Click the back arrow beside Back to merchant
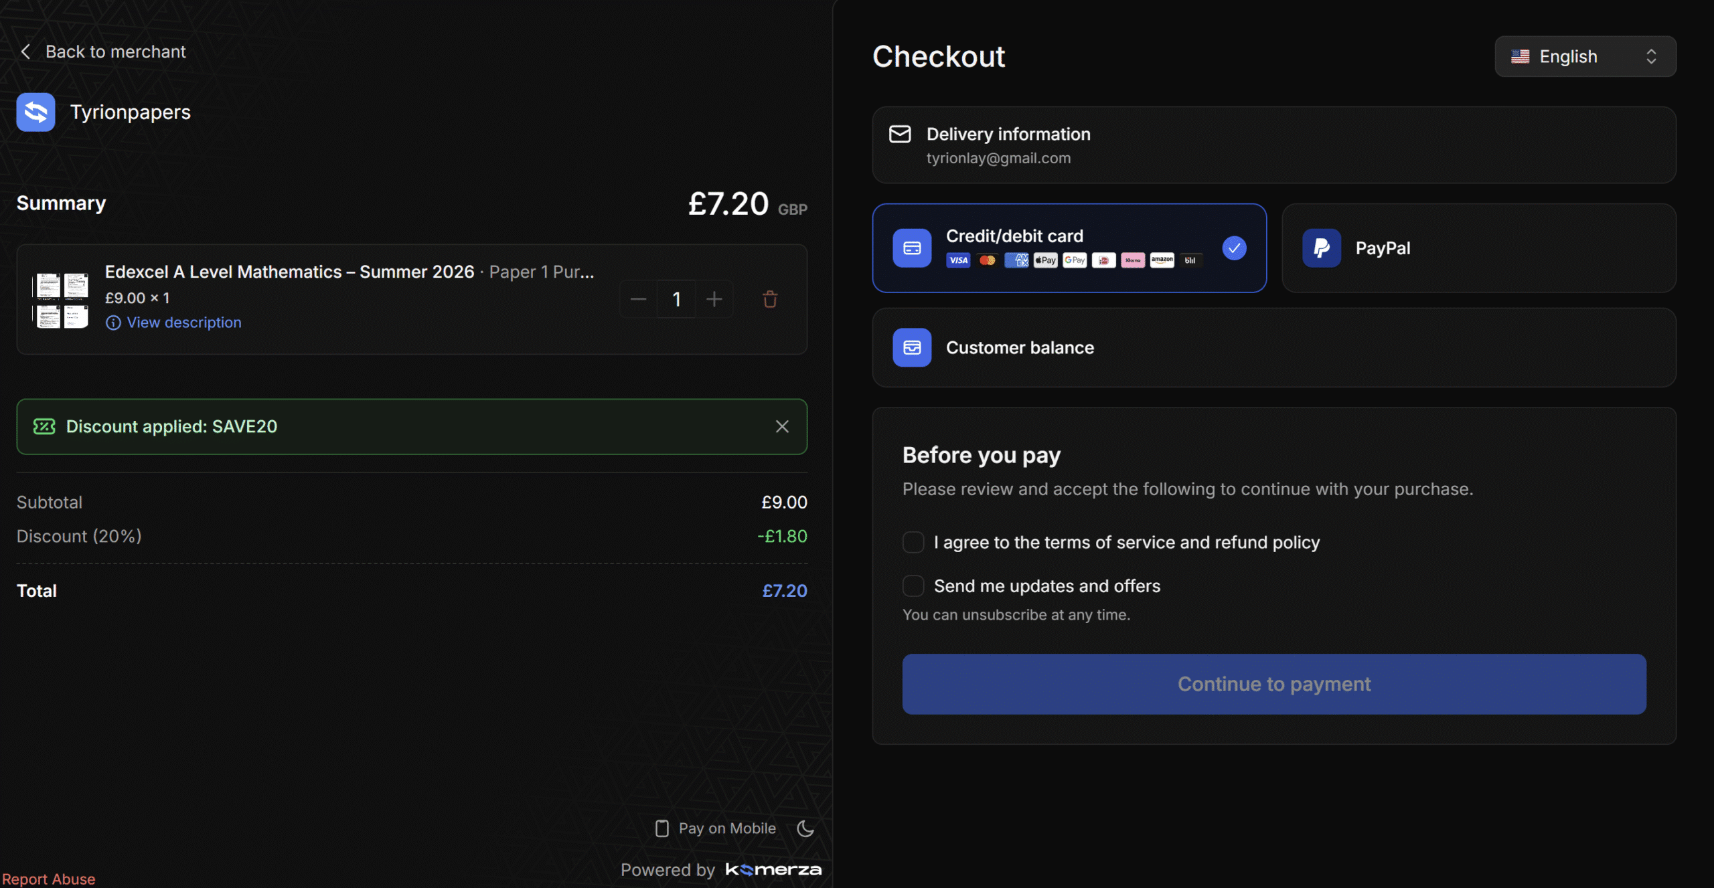Viewport: 1714px width, 888px height. [x=25, y=52]
